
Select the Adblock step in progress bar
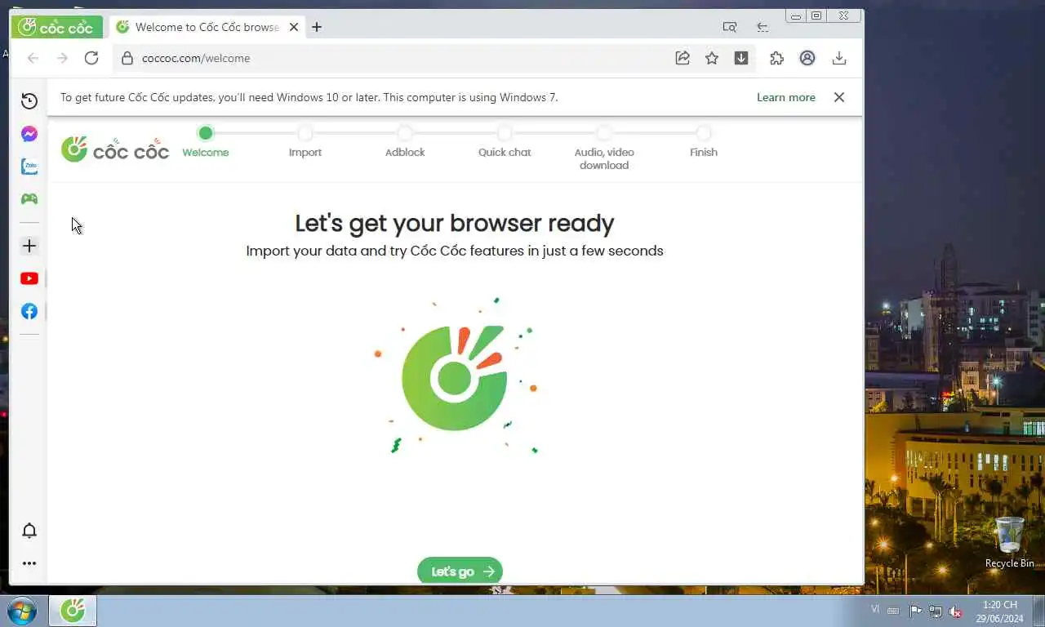[405, 142]
